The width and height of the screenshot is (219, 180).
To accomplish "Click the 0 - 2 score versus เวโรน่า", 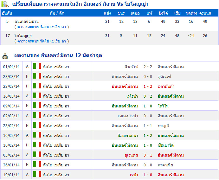I will [x=148, y=96].
